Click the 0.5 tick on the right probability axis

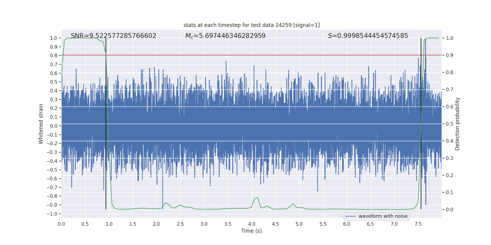[x=449, y=124]
